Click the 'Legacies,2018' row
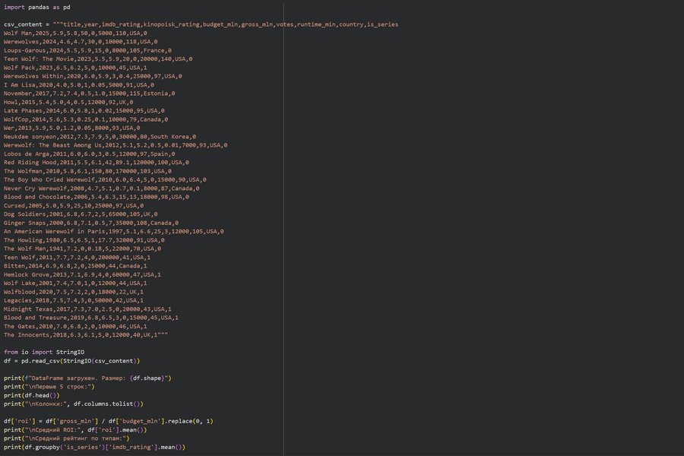Image resolution: width=684 pixels, height=456 pixels. [x=74, y=301]
